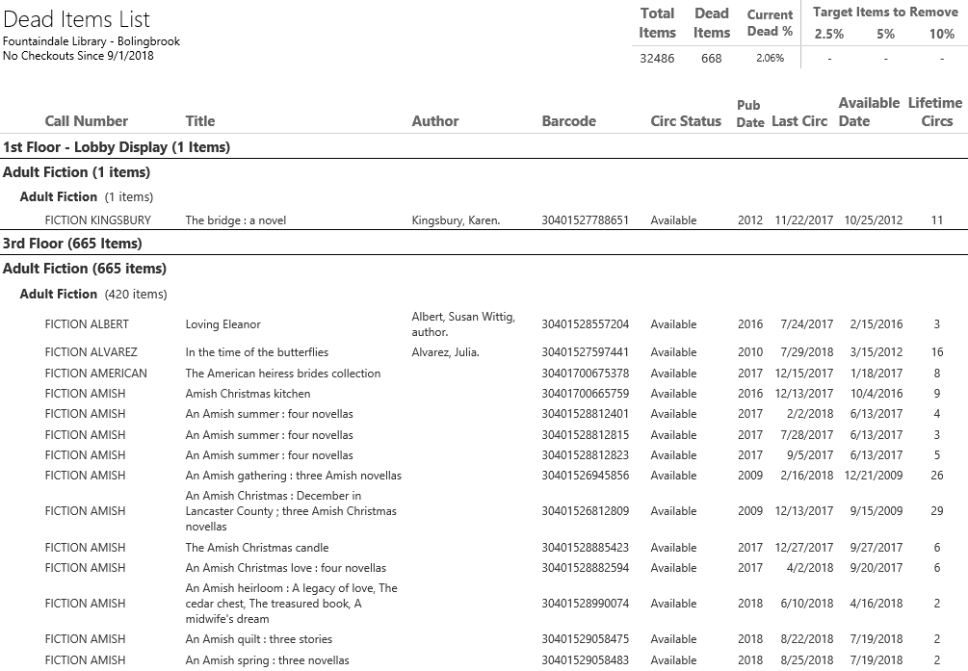Click 'The Amish Christmas candle' title
This screenshot has height=671, width=968.
pyautogui.click(x=256, y=548)
